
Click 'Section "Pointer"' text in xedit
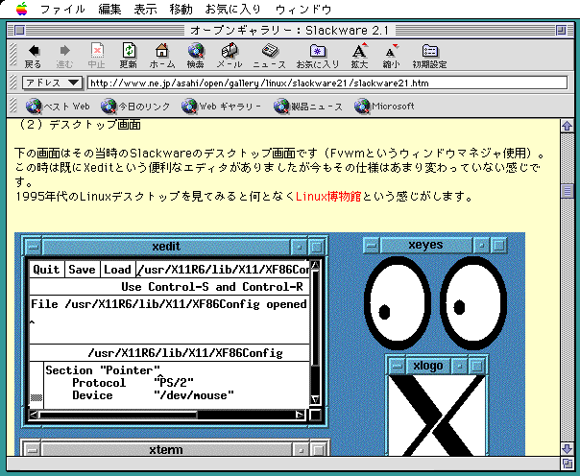point(103,370)
